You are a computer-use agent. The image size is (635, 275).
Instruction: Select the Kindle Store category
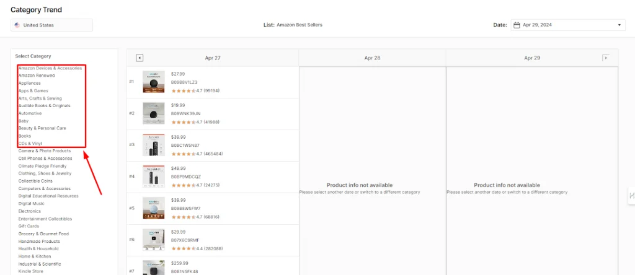(30, 271)
